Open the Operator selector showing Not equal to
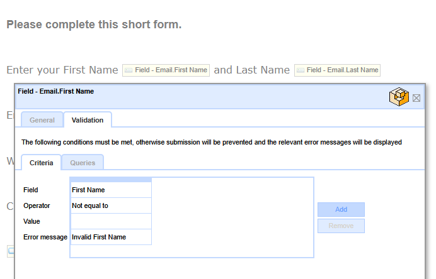 point(111,205)
